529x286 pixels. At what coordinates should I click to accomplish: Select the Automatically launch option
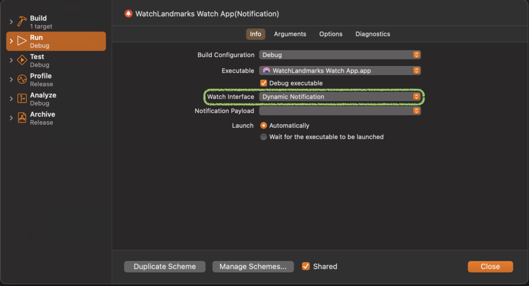(x=263, y=126)
